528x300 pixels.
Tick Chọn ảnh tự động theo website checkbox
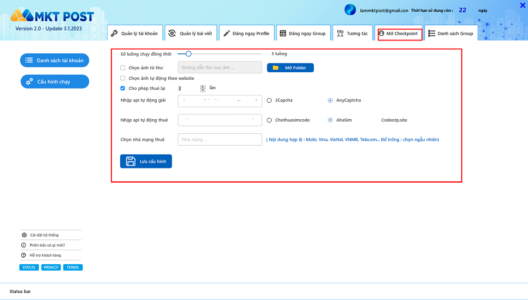click(x=123, y=78)
